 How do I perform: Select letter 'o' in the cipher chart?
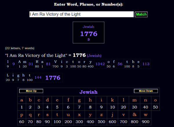[x=155, y=100]
